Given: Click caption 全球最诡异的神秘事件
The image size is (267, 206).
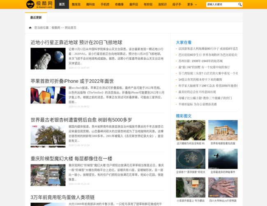Looking at the screenshot, I should (x=223, y=172).
